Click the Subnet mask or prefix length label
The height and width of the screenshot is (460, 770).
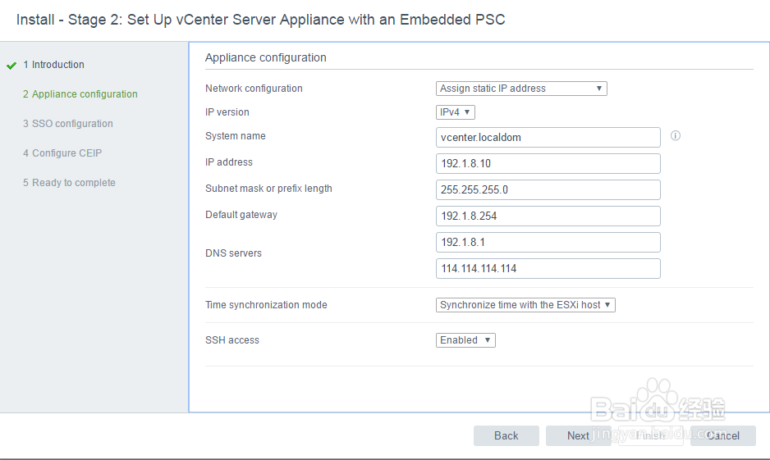[268, 189]
